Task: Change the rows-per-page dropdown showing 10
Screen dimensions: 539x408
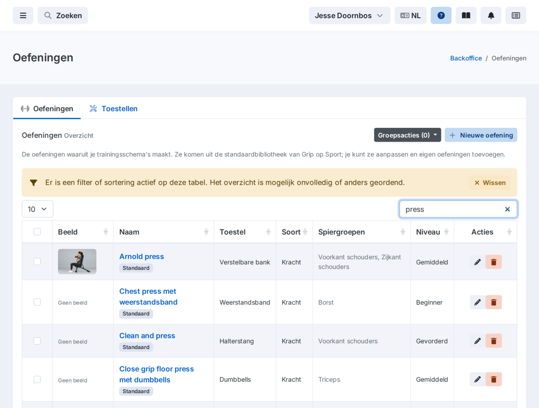Action: point(37,209)
